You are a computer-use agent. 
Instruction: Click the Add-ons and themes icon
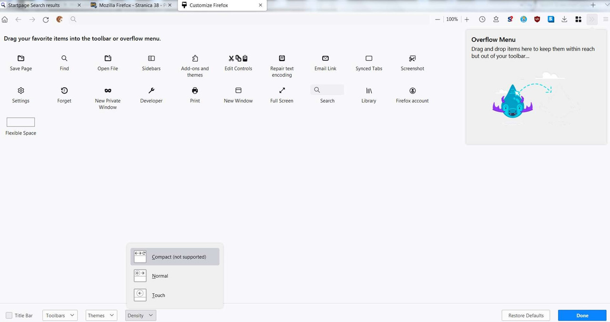click(195, 58)
